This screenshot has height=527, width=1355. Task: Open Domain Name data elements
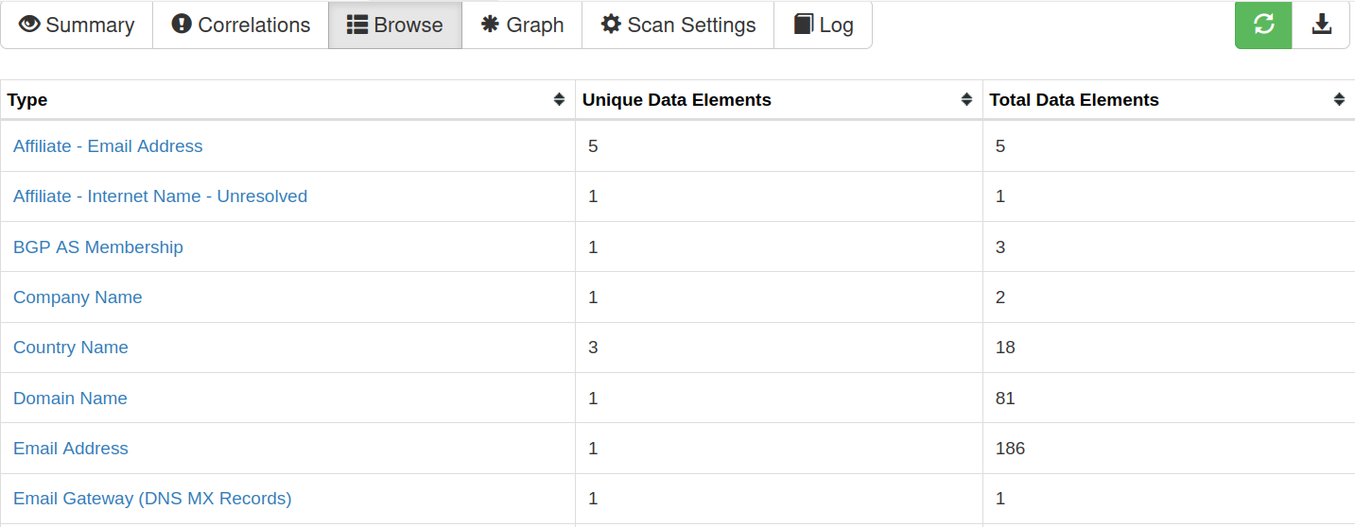point(70,399)
